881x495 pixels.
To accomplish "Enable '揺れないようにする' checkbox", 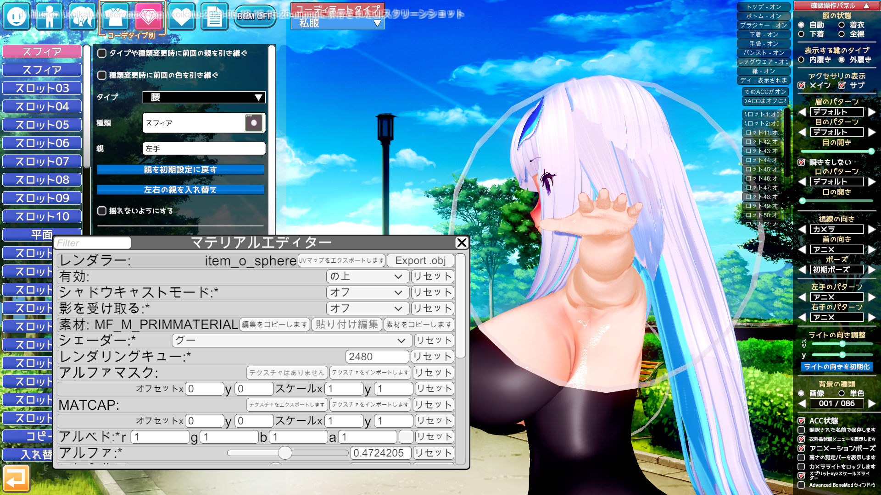I will pyautogui.click(x=102, y=211).
